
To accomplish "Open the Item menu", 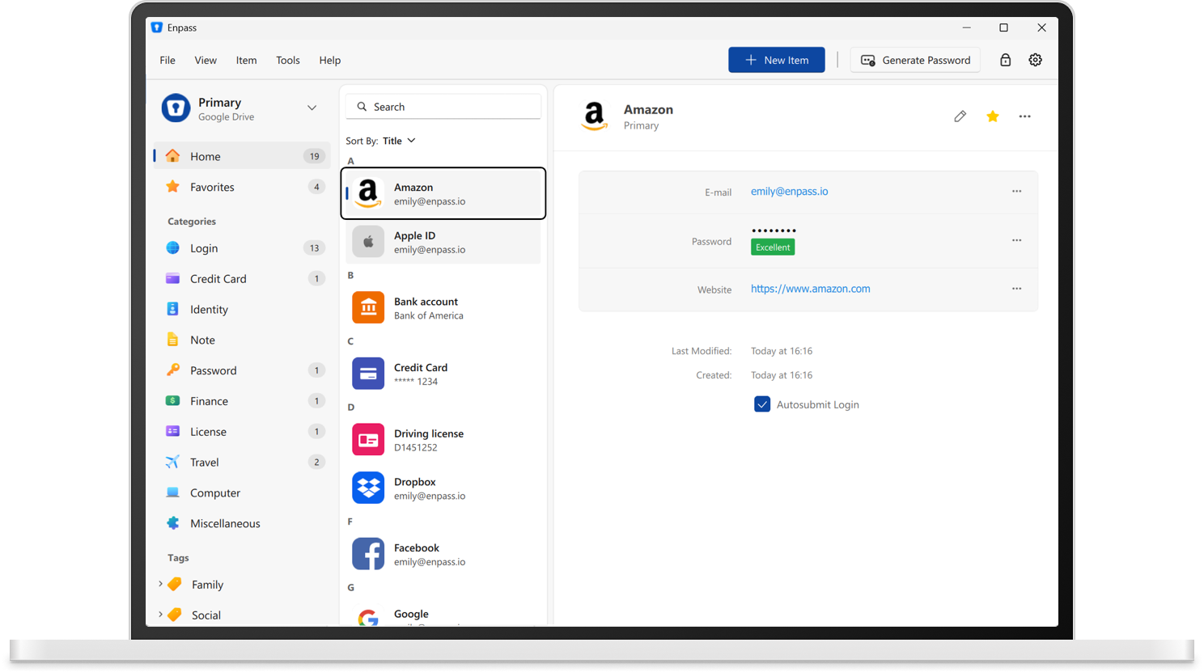I will pyautogui.click(x=246, y=60).
